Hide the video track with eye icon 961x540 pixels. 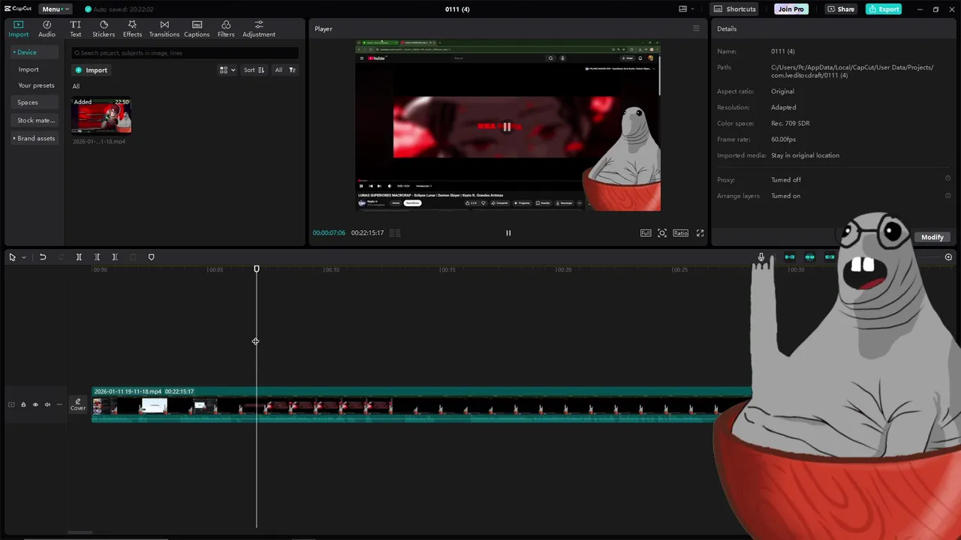point(35,405)
